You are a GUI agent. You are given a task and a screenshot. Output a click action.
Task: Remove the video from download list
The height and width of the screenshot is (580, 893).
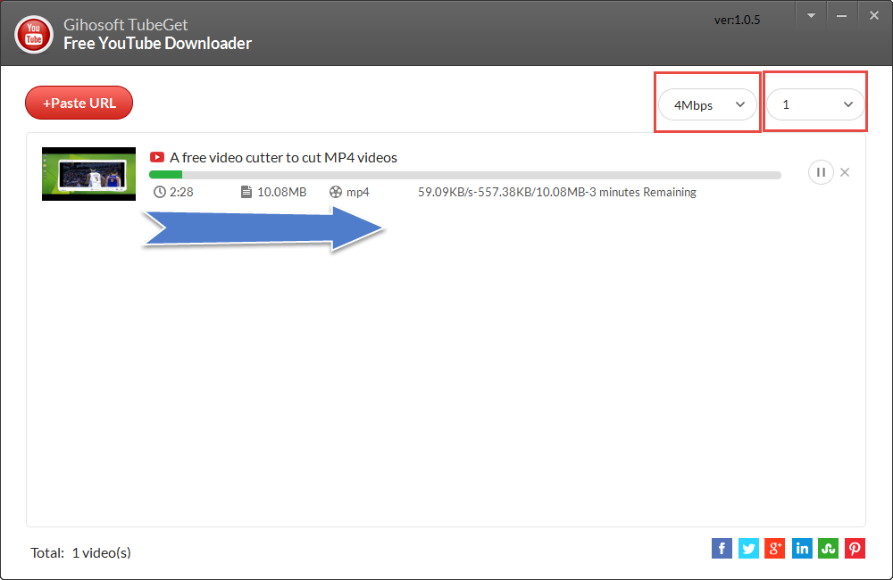(845, 172)
